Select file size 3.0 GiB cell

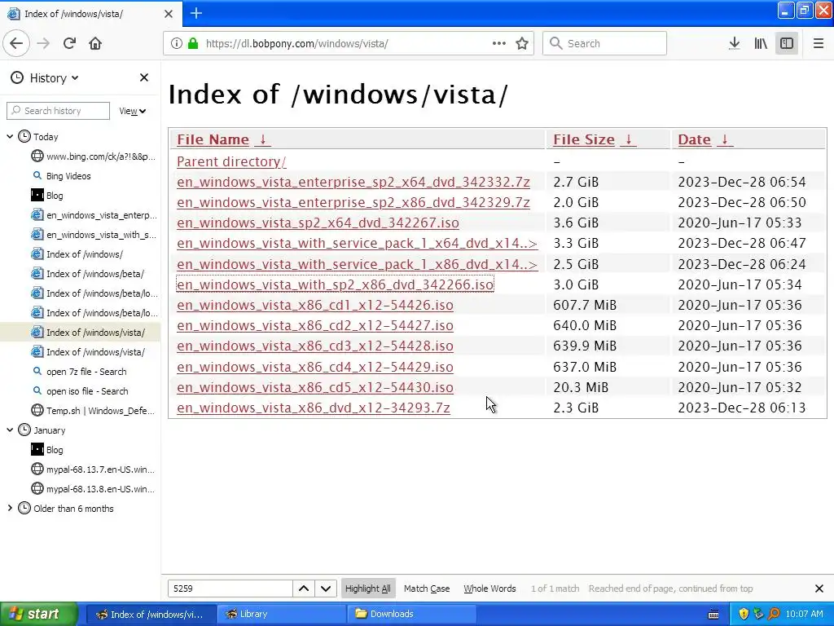click(576, 284)
